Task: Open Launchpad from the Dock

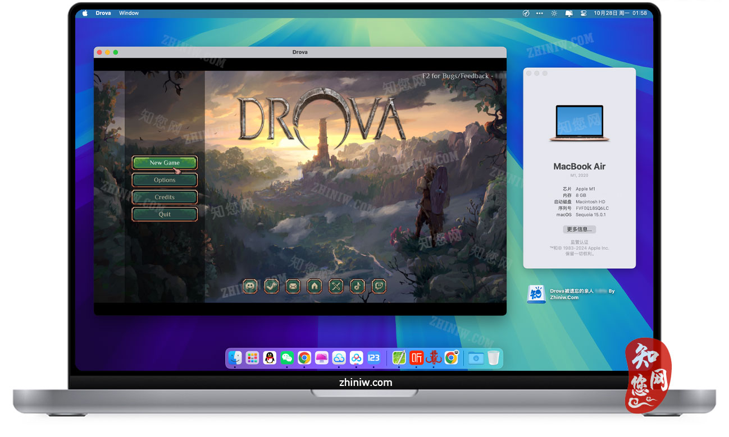Action: [x=252, y=358]
